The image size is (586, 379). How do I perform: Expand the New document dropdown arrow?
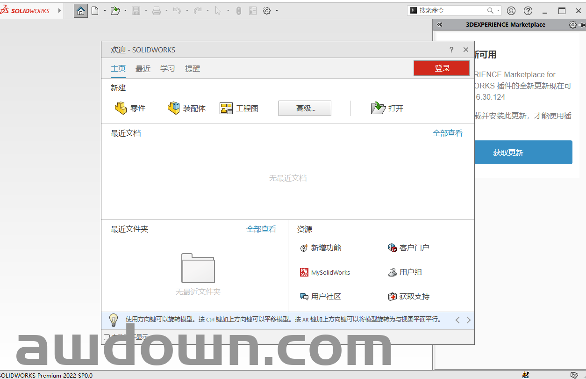pyautogui.click(x=105, y=11)
